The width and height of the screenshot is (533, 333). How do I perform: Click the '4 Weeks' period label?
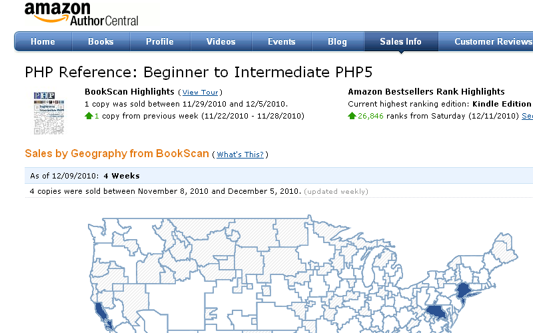point(122,176)
